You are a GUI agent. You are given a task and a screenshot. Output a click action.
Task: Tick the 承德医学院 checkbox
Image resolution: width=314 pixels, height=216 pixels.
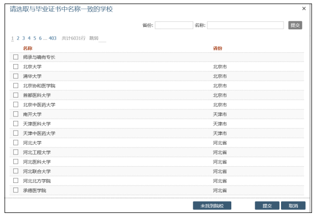[x=16, y=190]
